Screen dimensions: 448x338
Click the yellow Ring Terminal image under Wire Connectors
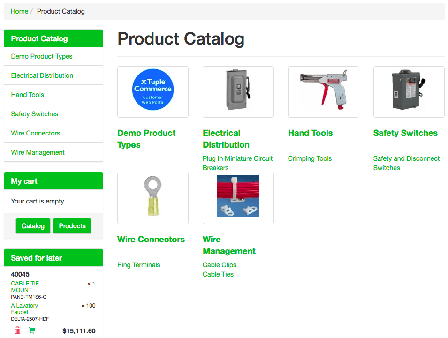[x=152, y=198]
